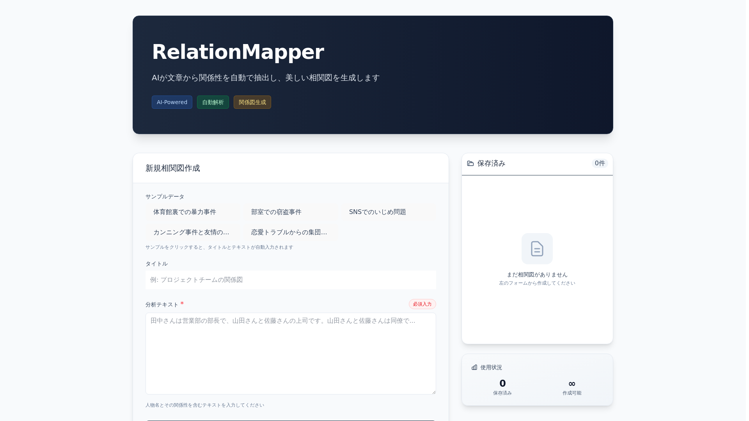Click the 使用状況 panel label
This screenshot has height=421, width=749.
pyautogui.click(x=491, y=367)
